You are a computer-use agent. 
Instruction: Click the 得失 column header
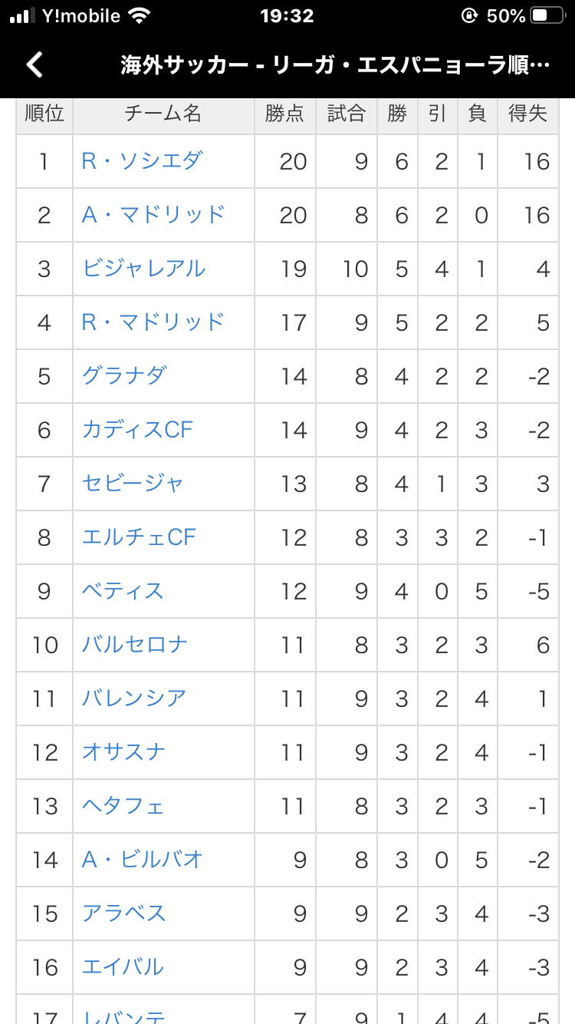527,114
